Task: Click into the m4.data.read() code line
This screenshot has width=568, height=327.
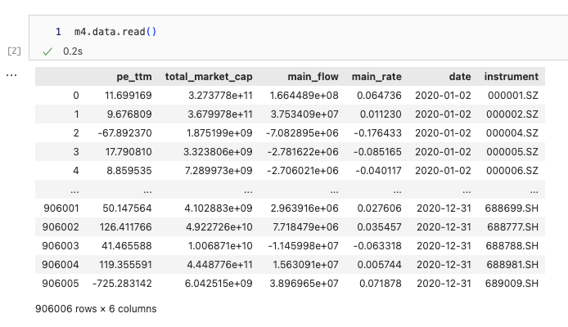Action: click(x=115, y=32)
